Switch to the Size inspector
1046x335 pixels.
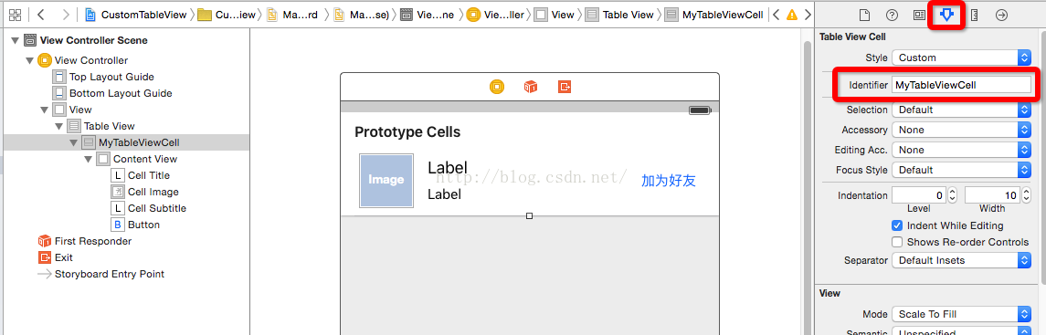[974, 15]
